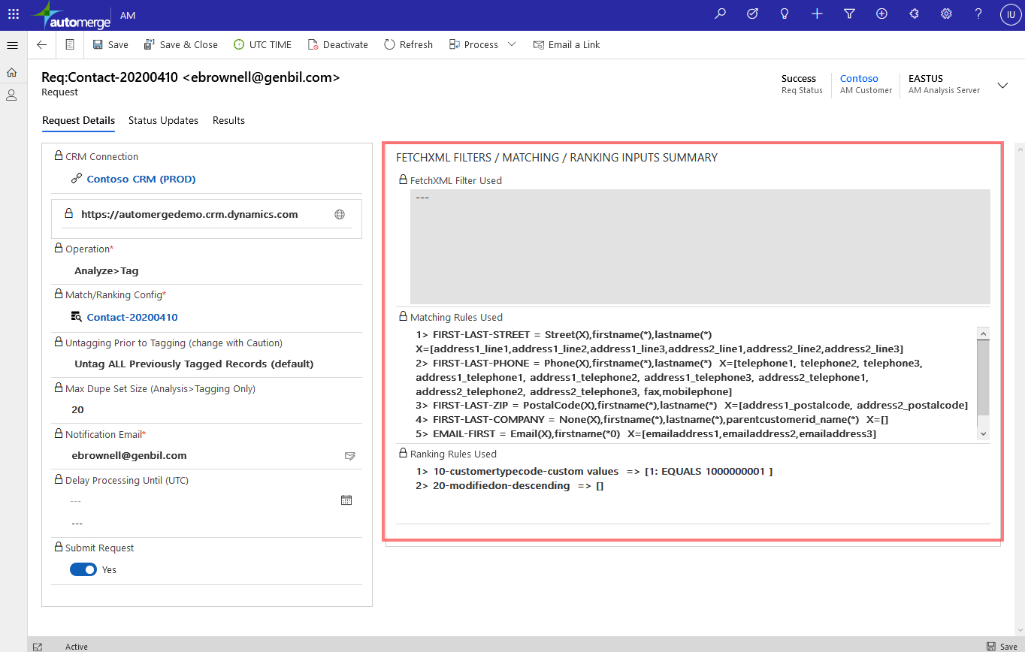Refresh the request form
1025x652 pixels.
[408, 45]
